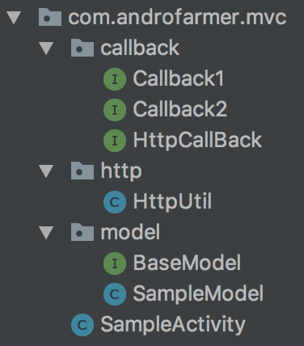Click the HttpUtil class icon
304x346 pixels.
click(x=115, y=202)
